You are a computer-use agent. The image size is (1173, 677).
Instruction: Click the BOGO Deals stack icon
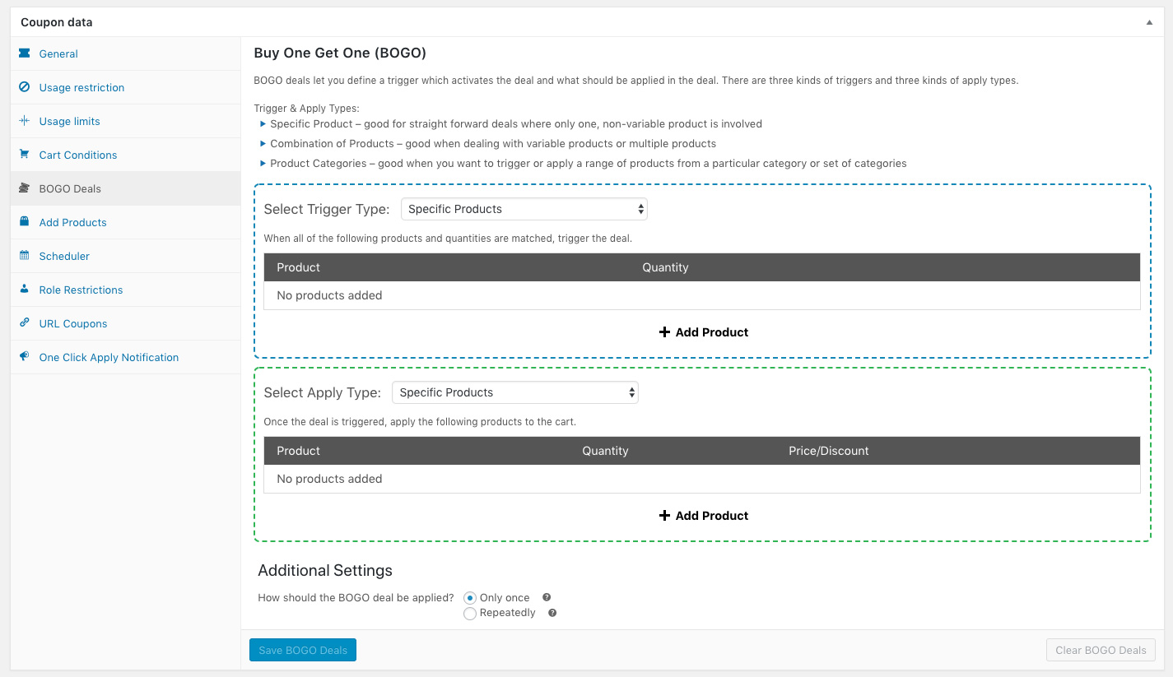(24, 188)
